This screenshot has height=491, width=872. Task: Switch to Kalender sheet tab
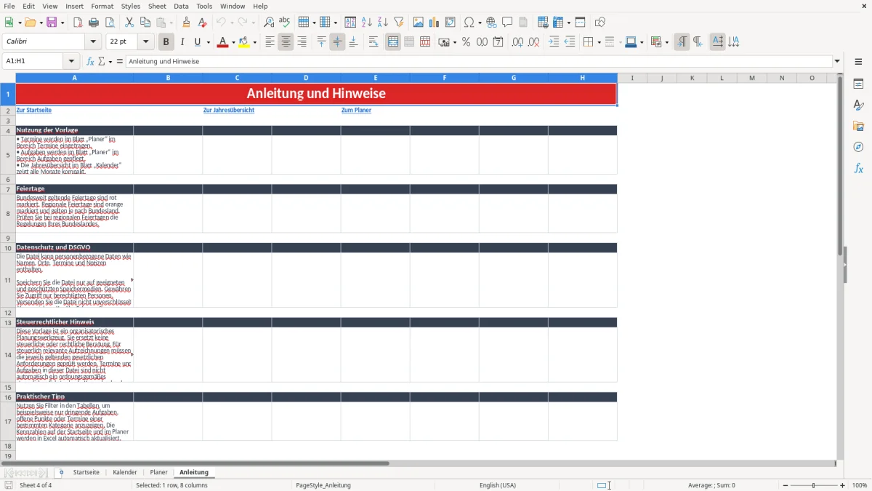pyautogui.click(x=125, y=473)
